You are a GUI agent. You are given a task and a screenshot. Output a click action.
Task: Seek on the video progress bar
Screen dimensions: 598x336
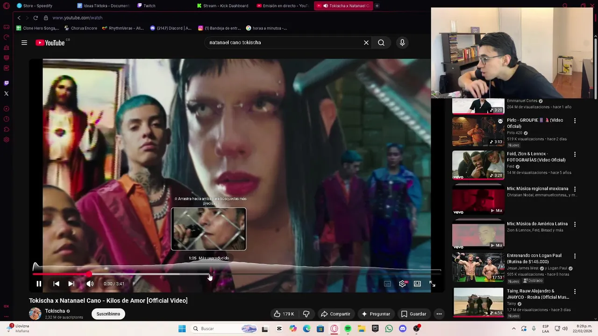click(x=236, y=274)
